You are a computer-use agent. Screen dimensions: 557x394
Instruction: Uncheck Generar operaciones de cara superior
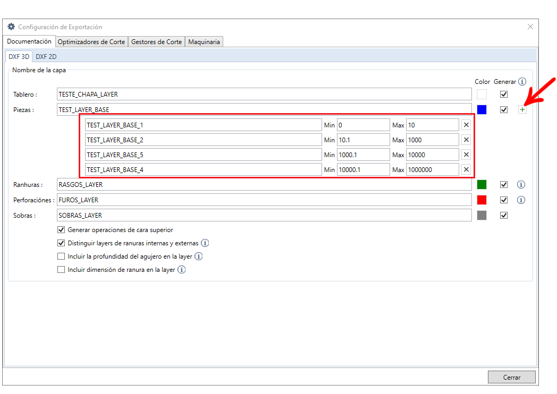tap(61, 230)
